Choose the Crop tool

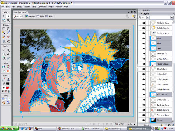tap(8, 20)
